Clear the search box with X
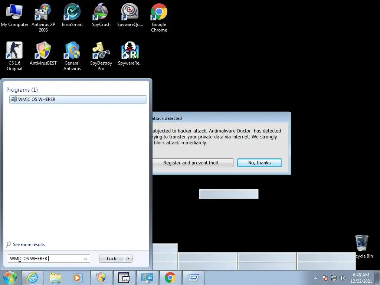Screen dimensions: 380x285 click(x=86, y=259)
